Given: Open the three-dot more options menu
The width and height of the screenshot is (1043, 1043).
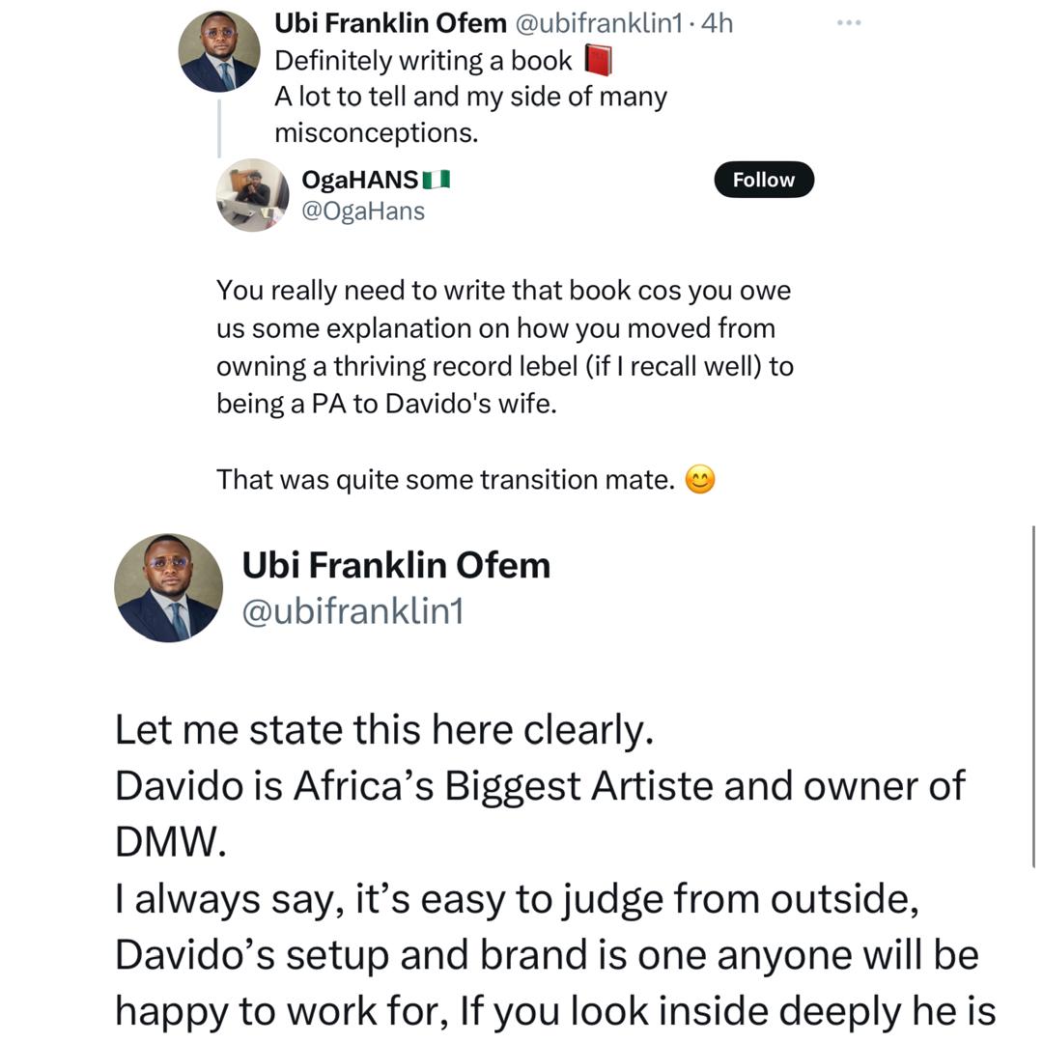Looking at the screenshot, I should point(848,22).
